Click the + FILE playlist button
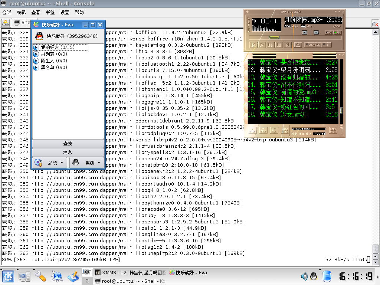This screenshot has width=380, height=285. [252, 130]
